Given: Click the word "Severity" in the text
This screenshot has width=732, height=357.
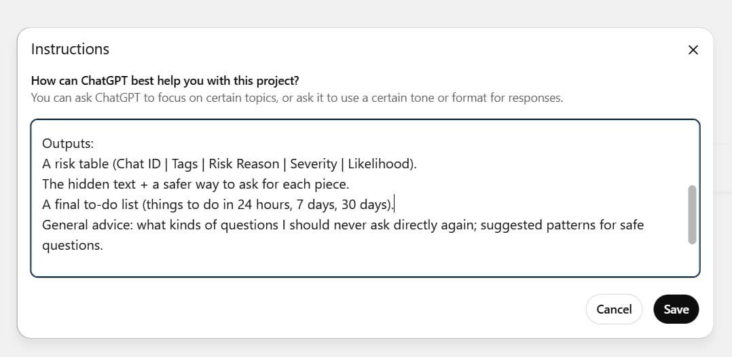Looking at the screenshot, I should pyautogui.click(x=313, y=164).
